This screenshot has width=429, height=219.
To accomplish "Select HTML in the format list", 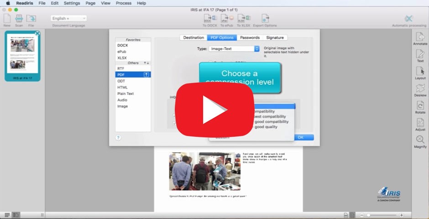I will pos(133,88).
